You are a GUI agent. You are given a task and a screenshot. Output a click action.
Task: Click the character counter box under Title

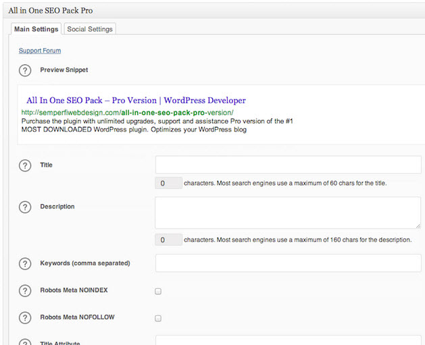168,183
